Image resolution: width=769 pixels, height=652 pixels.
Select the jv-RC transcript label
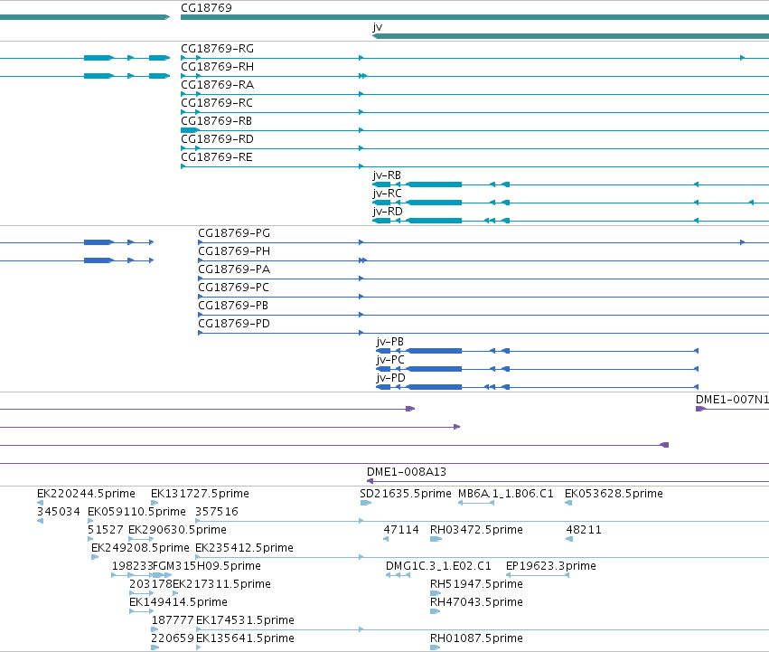click(388, 194)
